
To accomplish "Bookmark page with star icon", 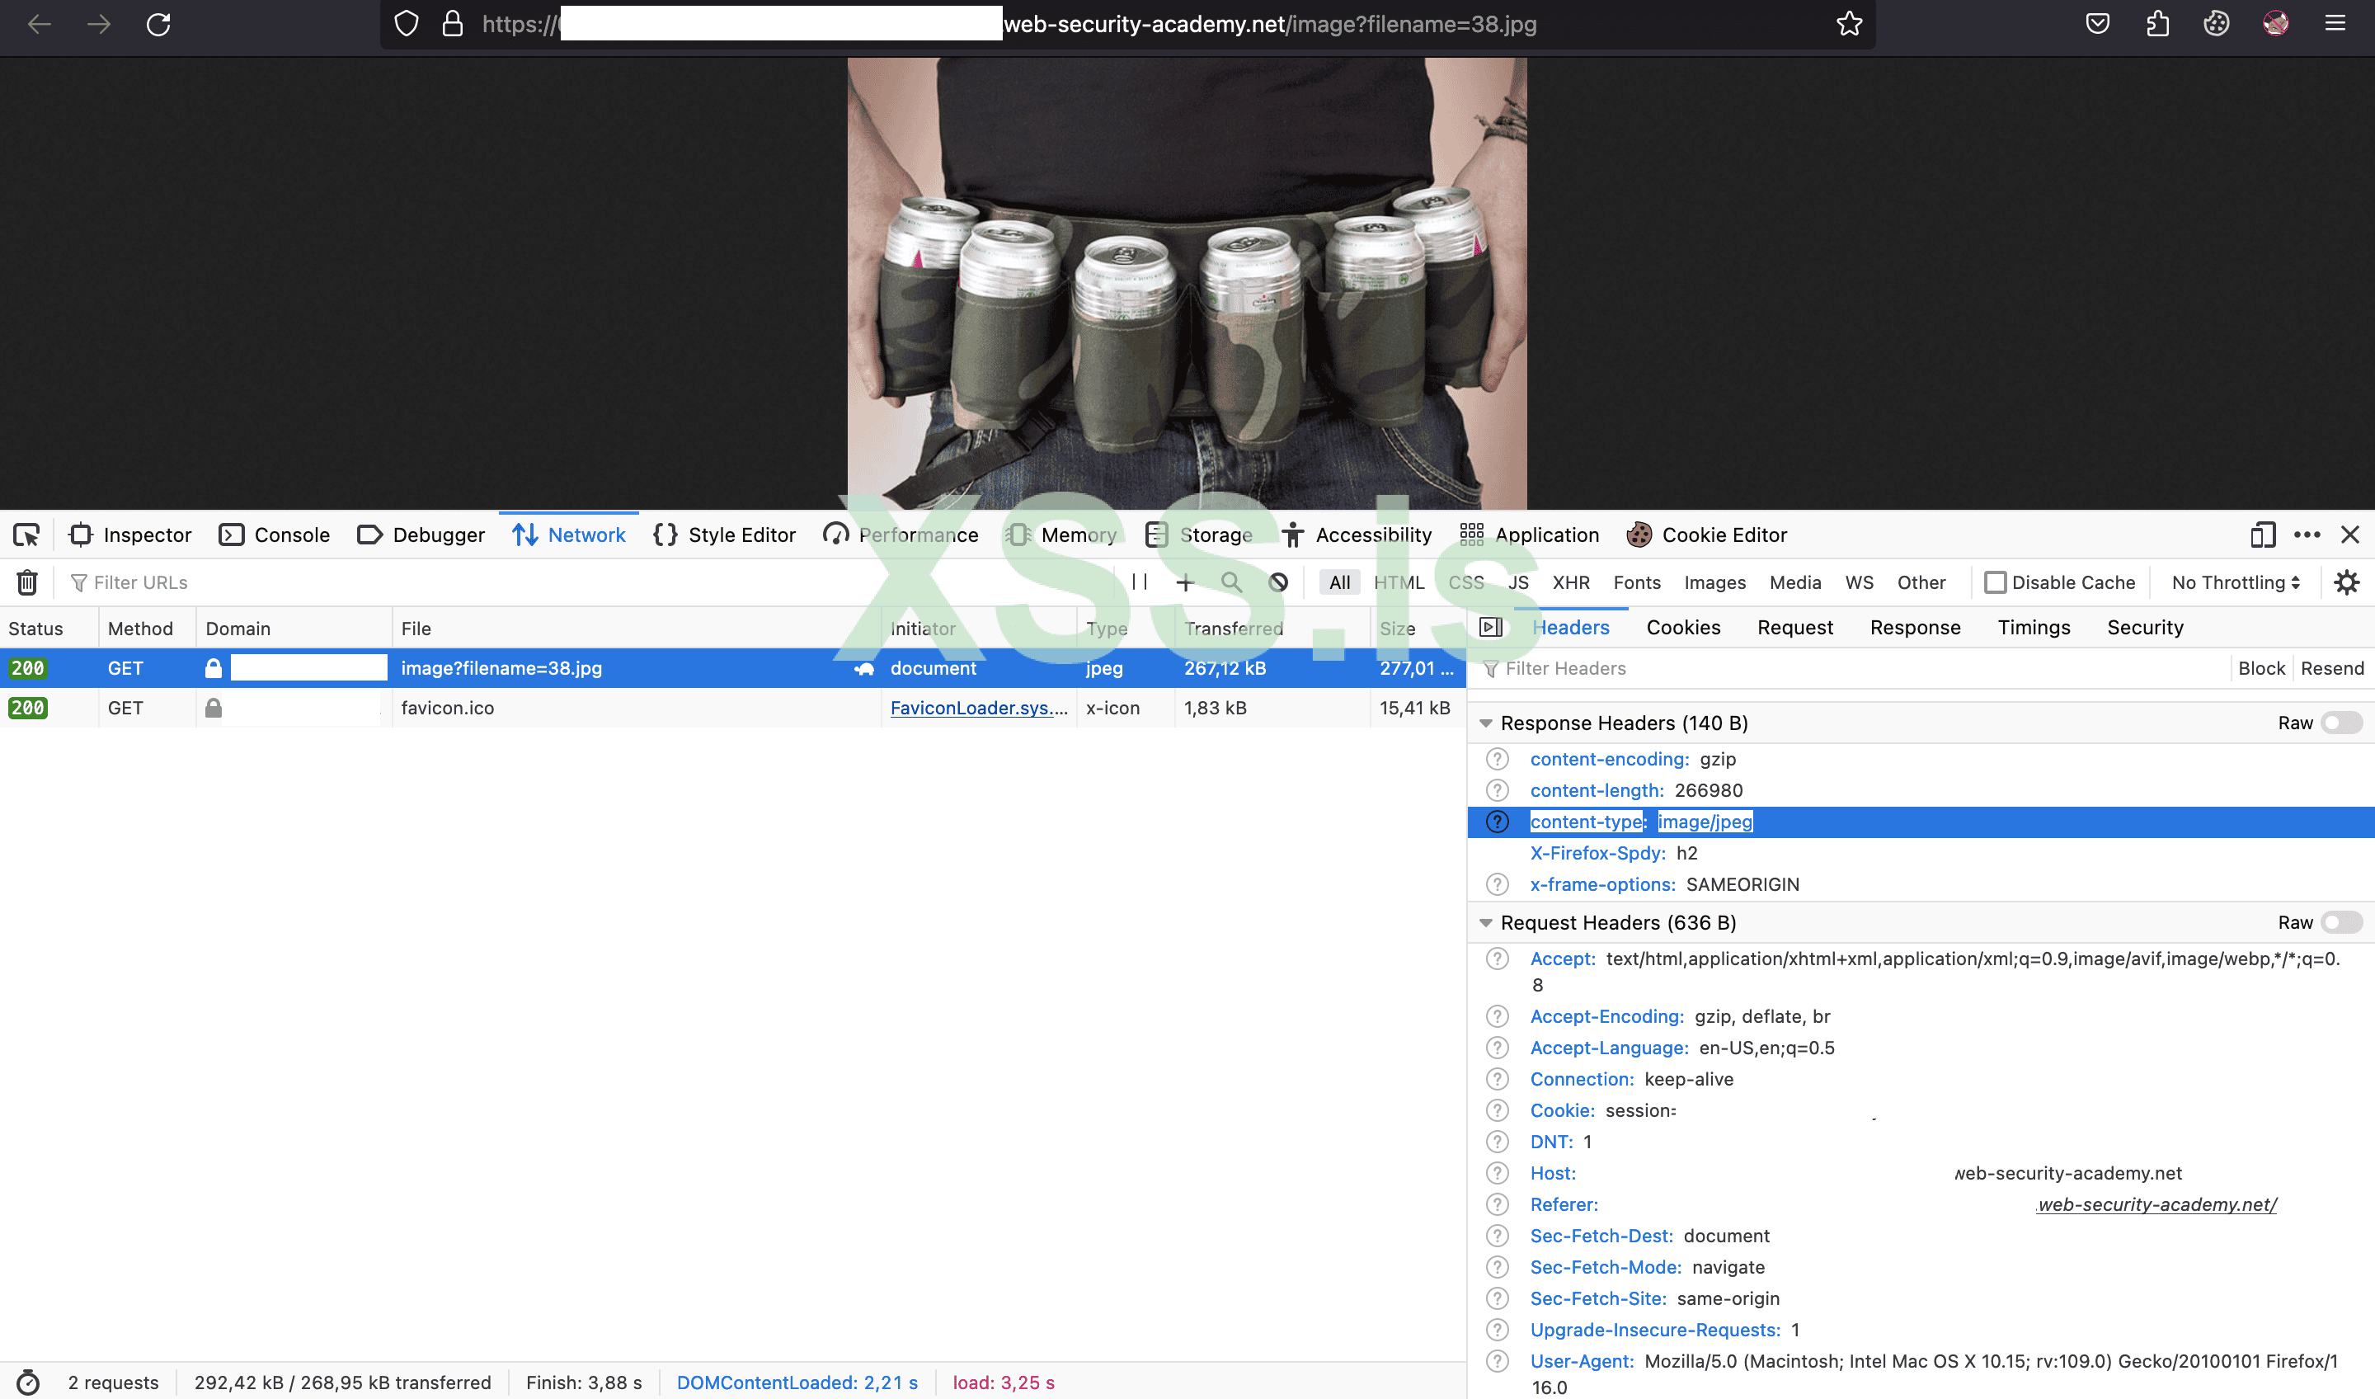I will pyautogui.click(x=1849, y=24).
